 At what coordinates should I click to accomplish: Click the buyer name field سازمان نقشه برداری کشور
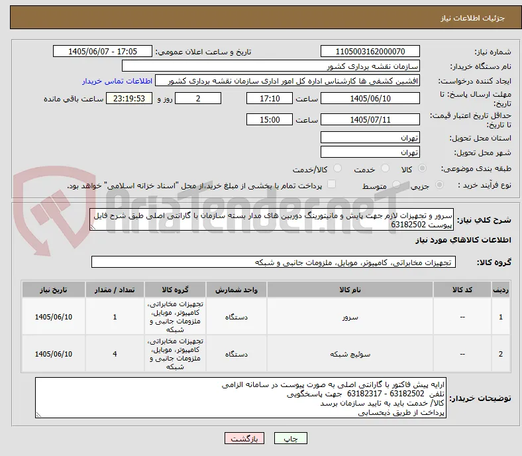pos(271,66)
